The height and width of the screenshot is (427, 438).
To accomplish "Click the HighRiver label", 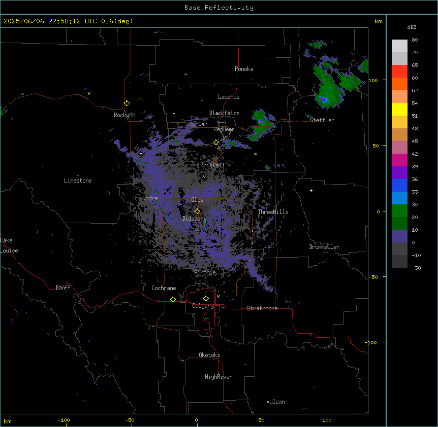I will pyautogui.click(x=218, y=377).
